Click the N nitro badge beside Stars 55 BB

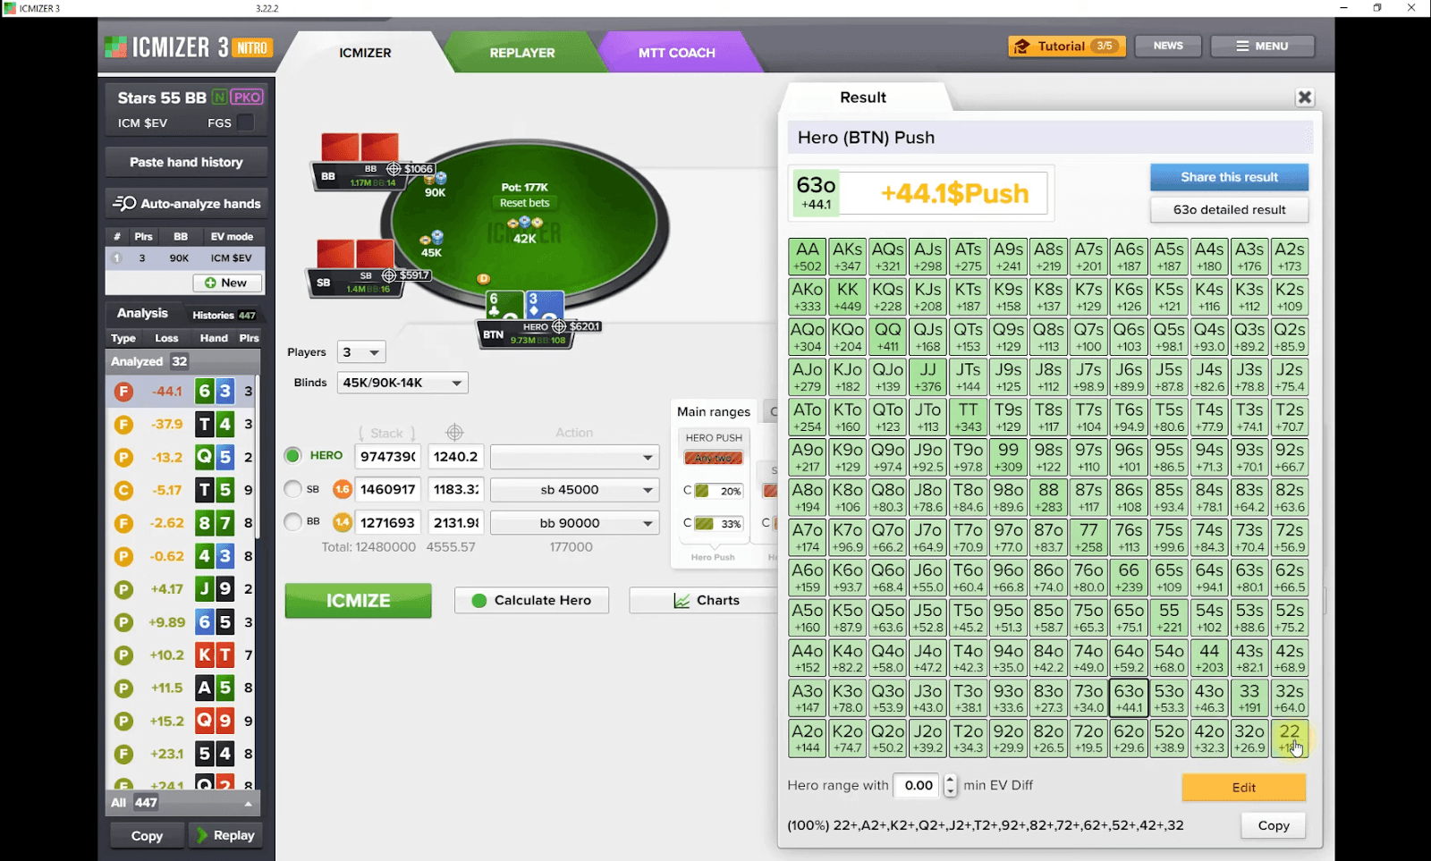(x=219, y=97)
